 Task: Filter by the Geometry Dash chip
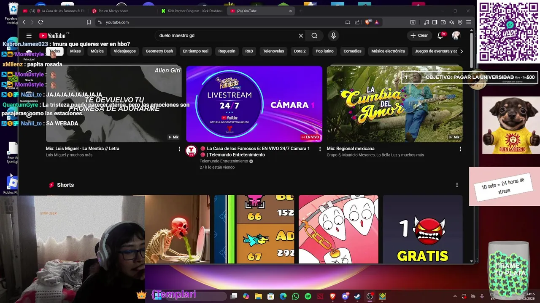click(159, 51)
